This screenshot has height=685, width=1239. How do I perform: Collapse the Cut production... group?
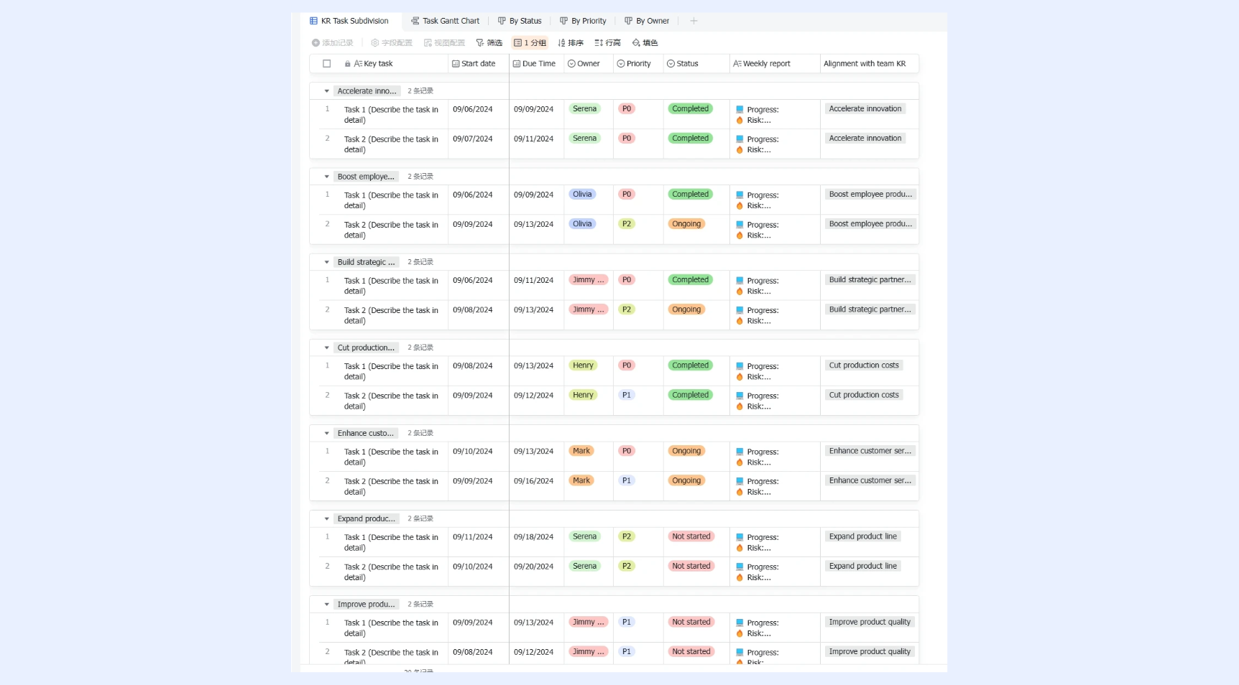(x=326, y=348)
